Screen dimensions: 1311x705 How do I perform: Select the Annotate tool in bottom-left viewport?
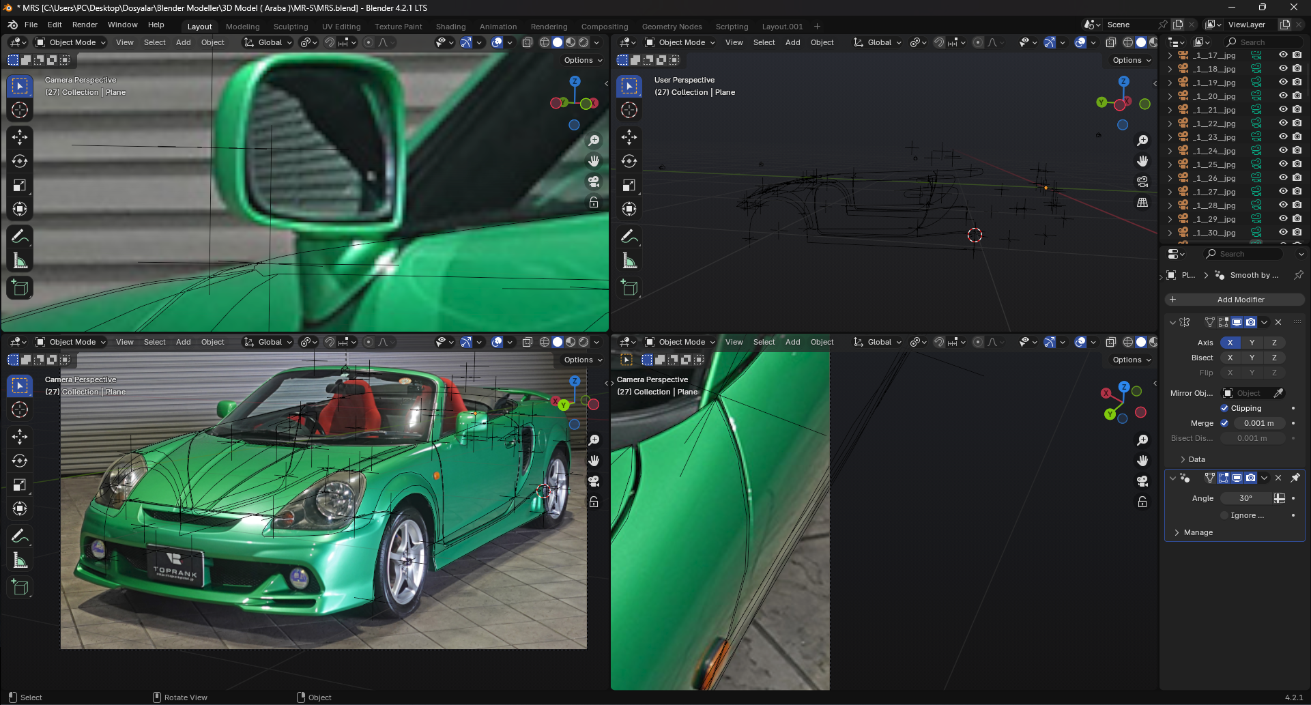point(20,536)
